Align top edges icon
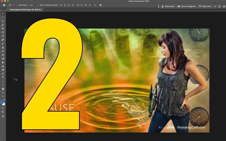 click(x=78, y=5)
